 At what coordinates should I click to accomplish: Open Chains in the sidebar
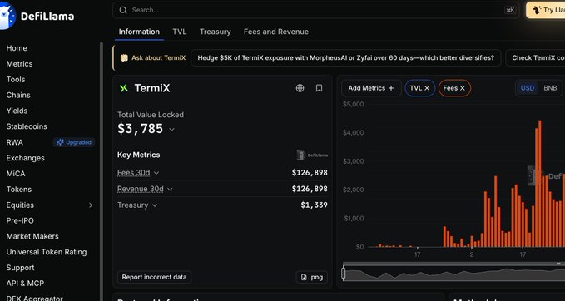tap(18, 95)
